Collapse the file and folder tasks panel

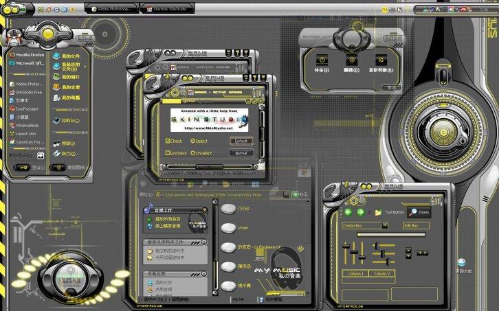[x=204, y=242]
